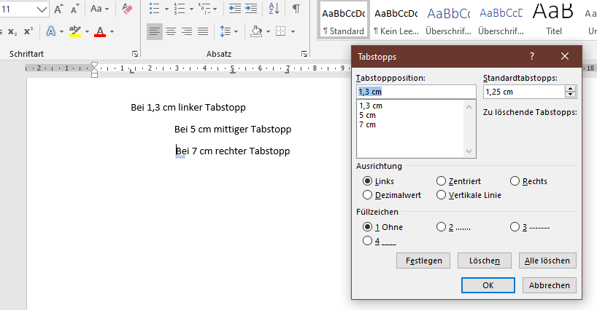
Task: Apply the second Überschrift style
Action: pos(501,20)
